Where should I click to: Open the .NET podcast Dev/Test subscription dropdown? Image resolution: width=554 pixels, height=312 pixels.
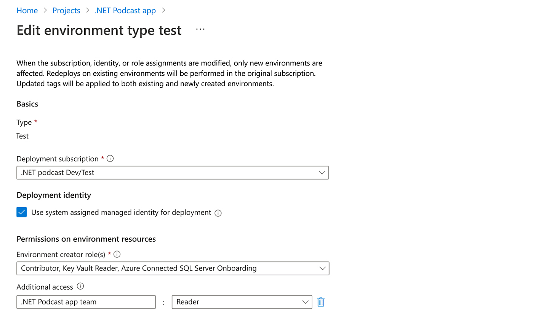(168, 173)
